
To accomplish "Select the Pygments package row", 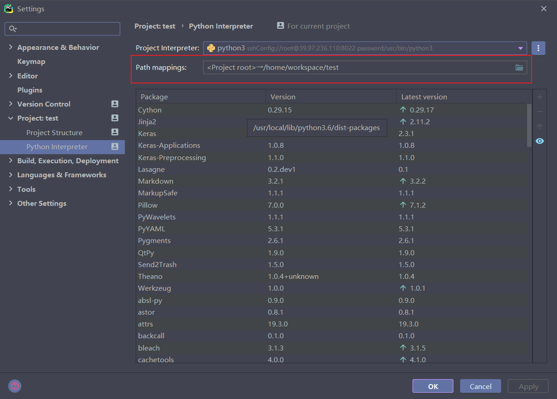I will [x=331, y=240].
